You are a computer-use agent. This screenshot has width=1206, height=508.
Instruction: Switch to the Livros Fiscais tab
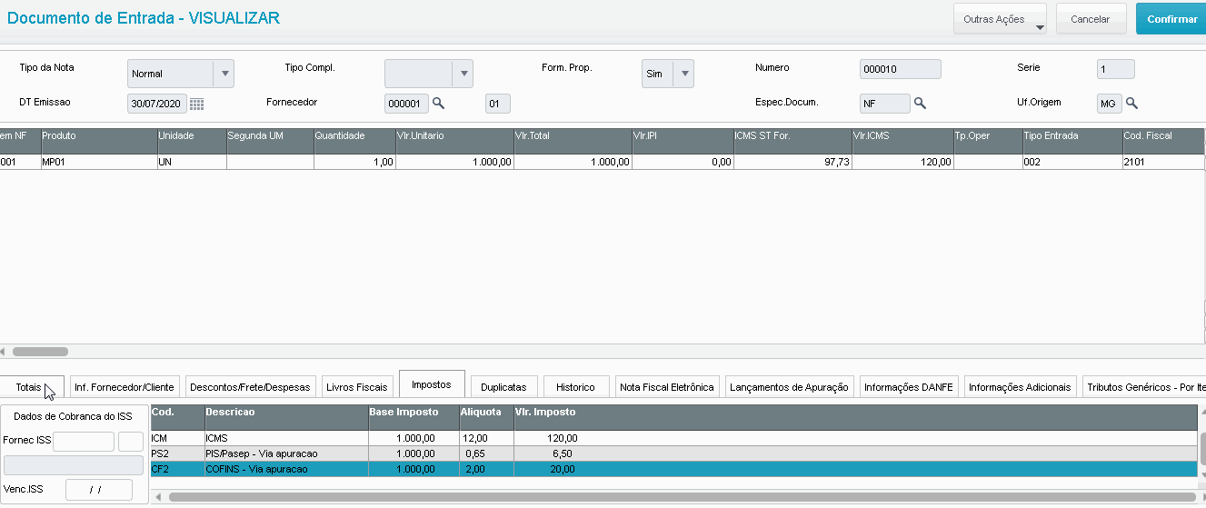click(358, 387)
